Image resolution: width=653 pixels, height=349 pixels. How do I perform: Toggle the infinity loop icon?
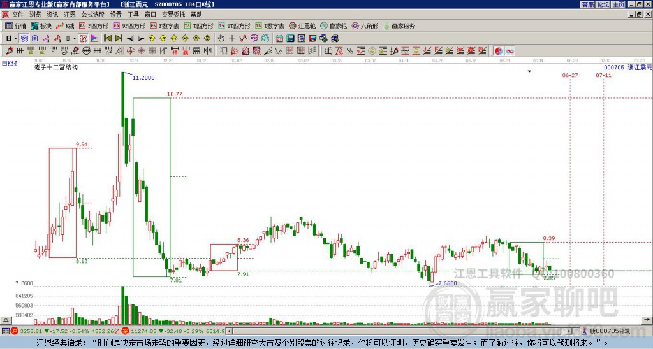[510, 50]
